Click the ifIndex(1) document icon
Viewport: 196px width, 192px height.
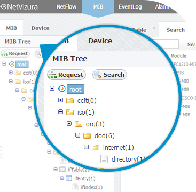pyautogui.click(x=75, y=187)
